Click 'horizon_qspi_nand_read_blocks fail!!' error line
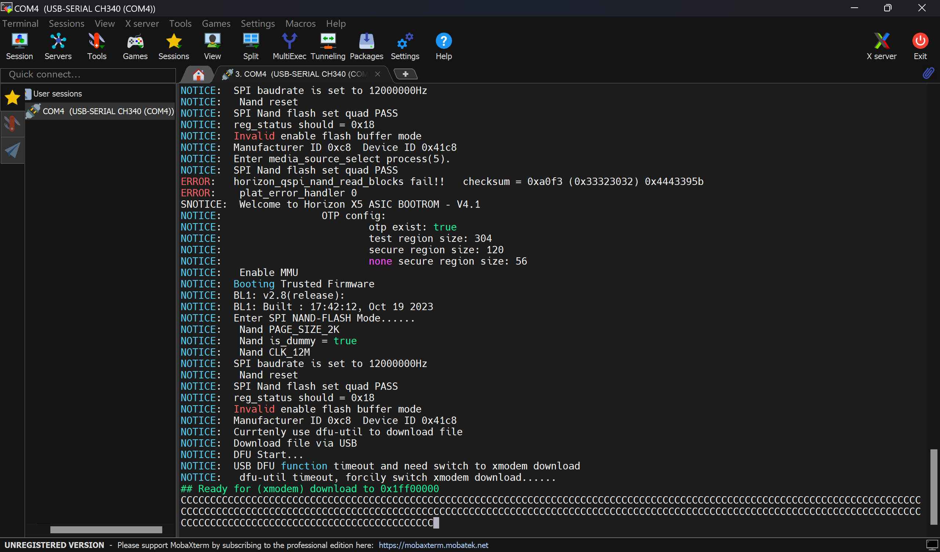Image resolution: width=940 pixels, height=552 pixels. pyautogui.click(x=442, y=181)
